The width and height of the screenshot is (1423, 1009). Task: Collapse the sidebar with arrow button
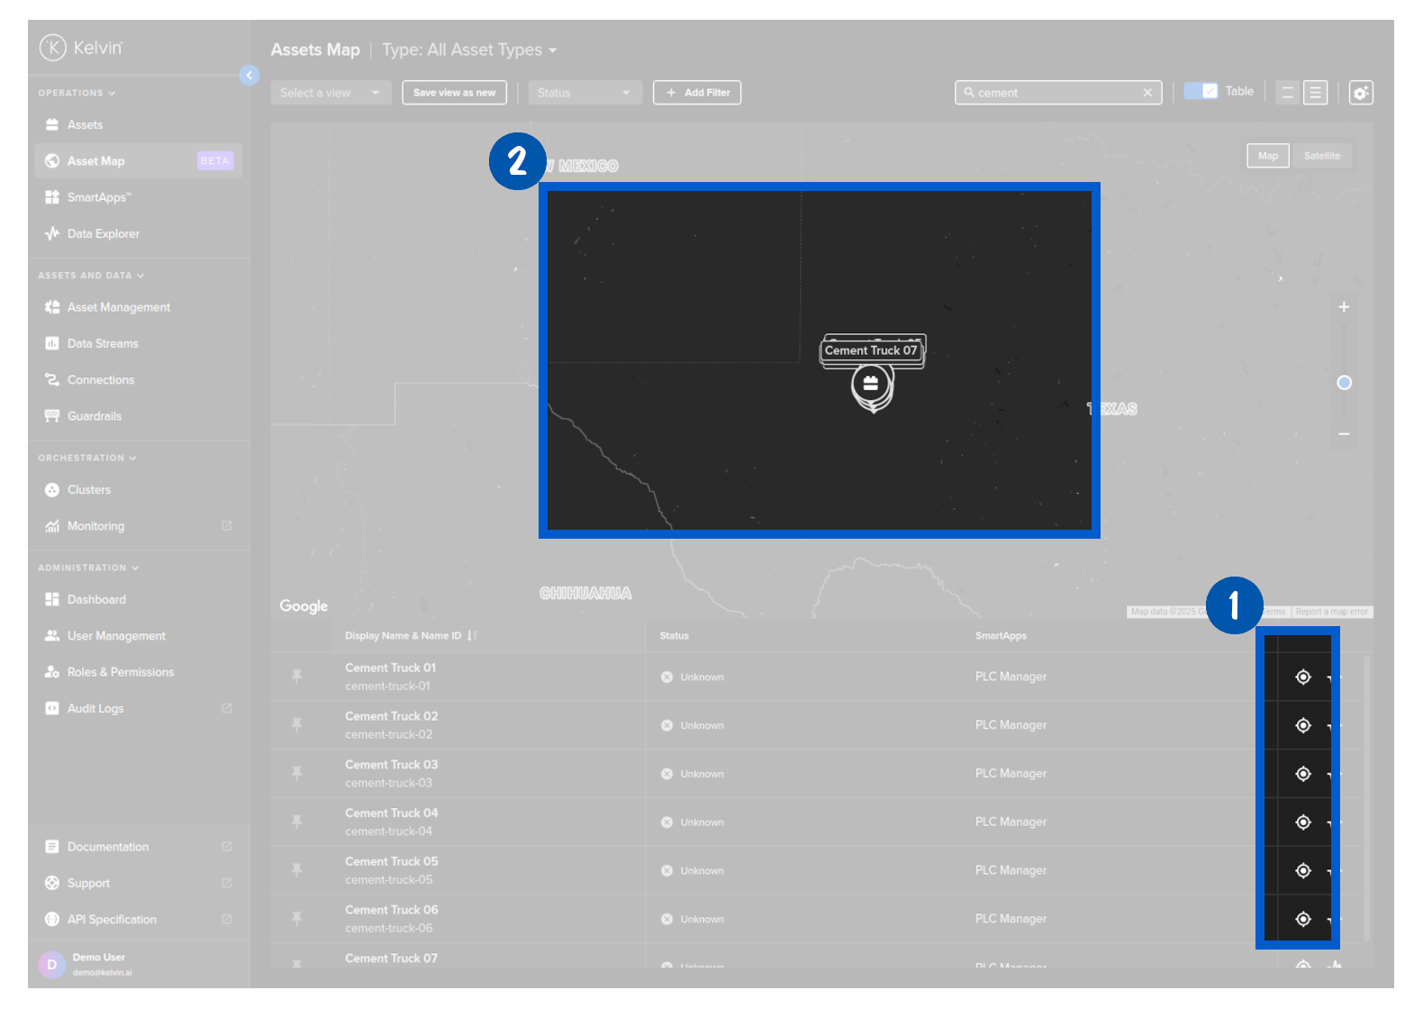pos(249,76)
